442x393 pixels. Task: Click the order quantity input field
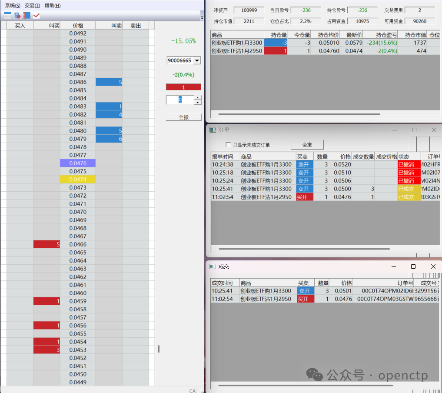pyautogui.click(x=180, y=100)
